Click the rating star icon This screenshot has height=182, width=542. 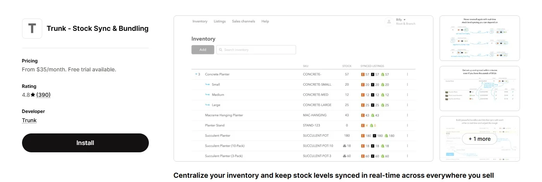[33, 95]
